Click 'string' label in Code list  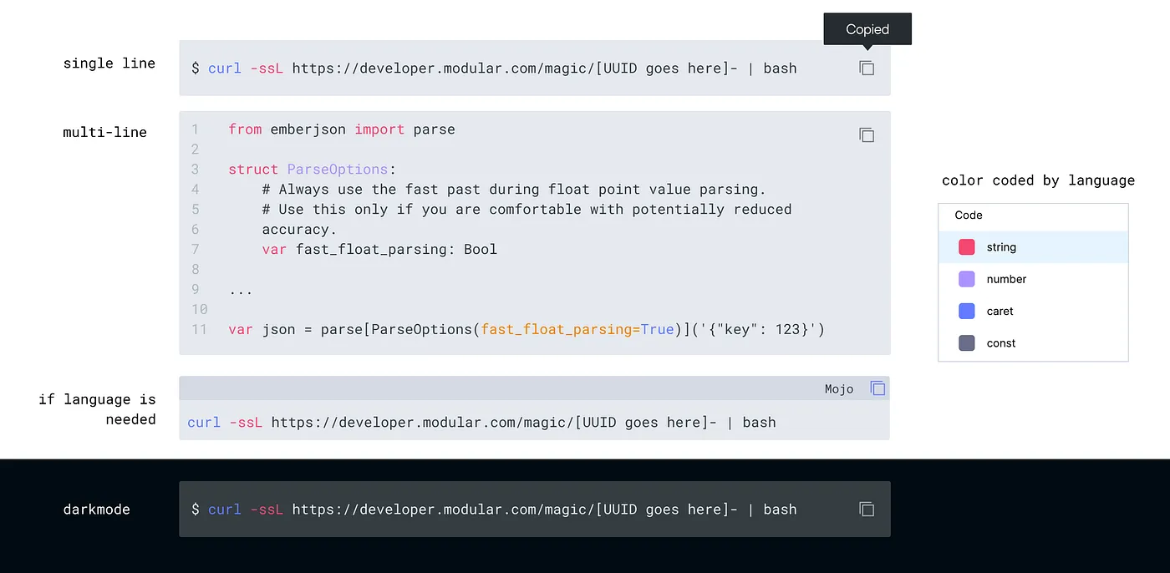click(x=1001, y=247)
